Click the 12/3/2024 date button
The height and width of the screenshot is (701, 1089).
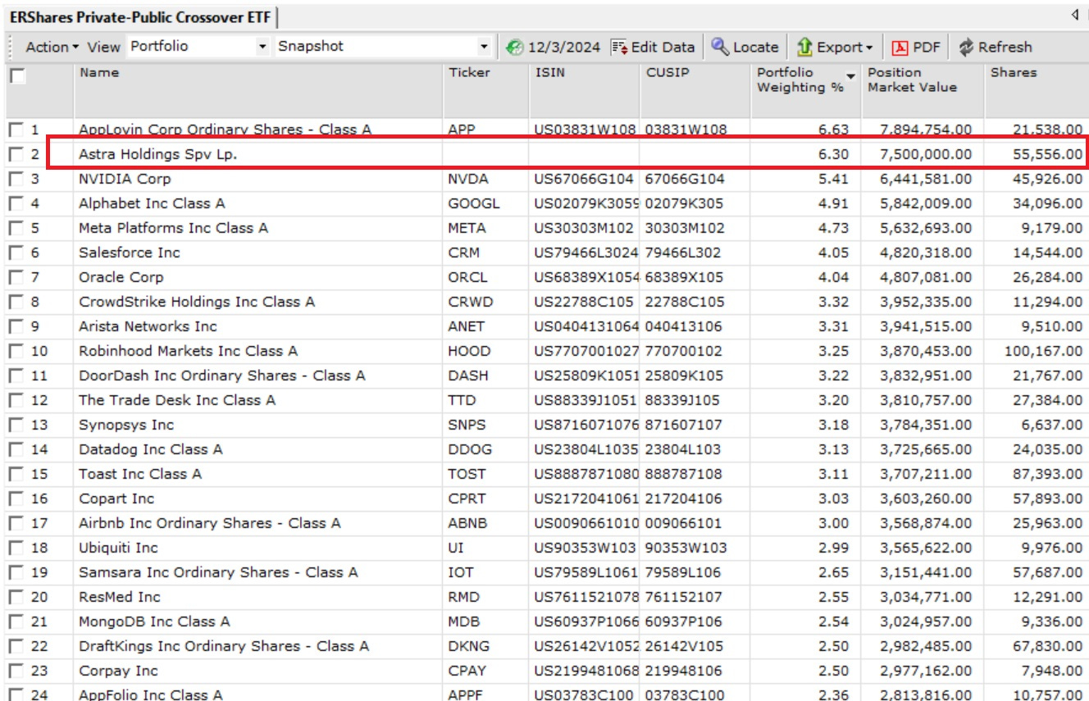(564, 48)
